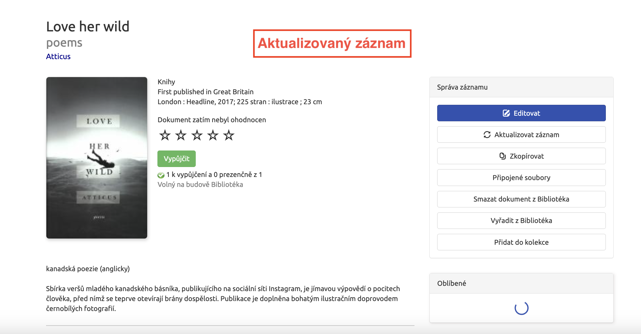The height and width of the screenshot is (334, 641).
Task: Click the Aktualizovat záznam button
Action: (521, 135)
